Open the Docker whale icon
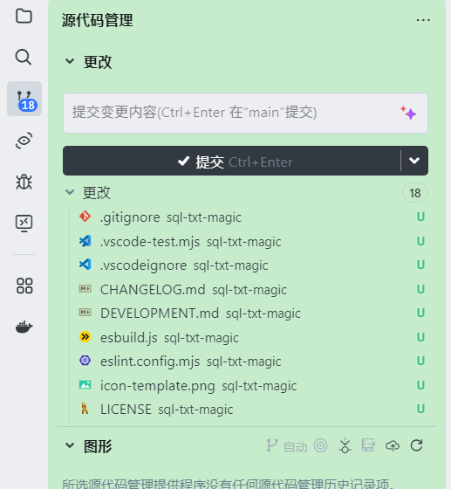The image size is (451, 489). pyautogui.click(x=24, y=327)
